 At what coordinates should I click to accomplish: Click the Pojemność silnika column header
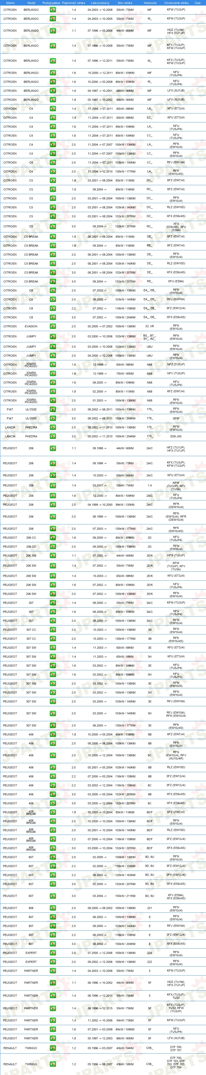(74, 3)
